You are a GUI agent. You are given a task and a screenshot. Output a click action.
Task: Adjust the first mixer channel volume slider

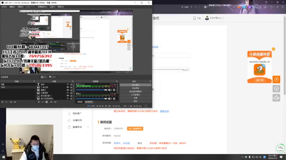tap(92, 90)
